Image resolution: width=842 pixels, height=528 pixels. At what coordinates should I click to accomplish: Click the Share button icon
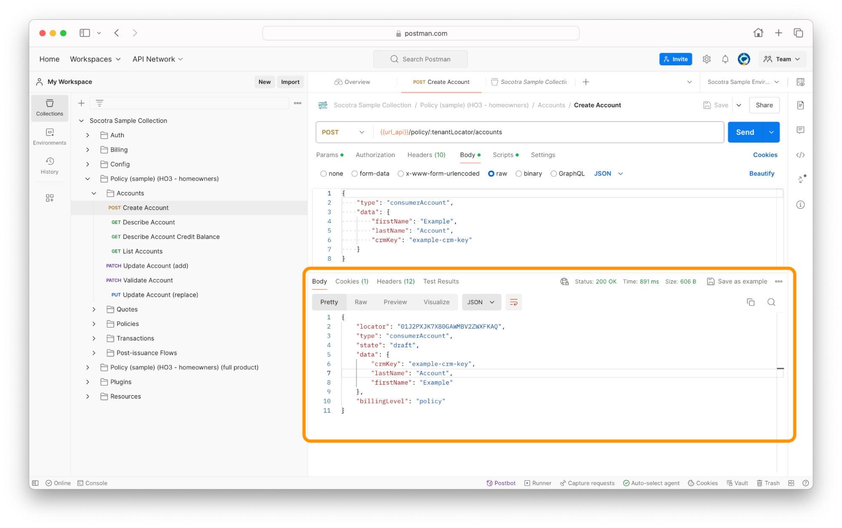pyautogui.click(x=763, y=104)
